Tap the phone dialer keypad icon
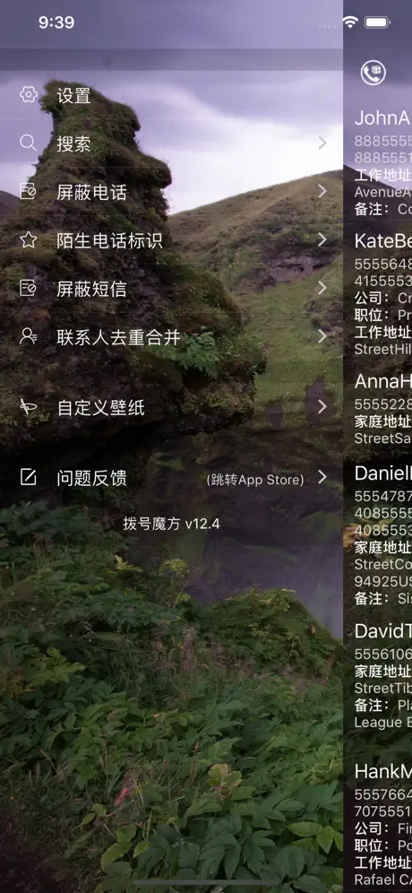 (x=373, y=73)
